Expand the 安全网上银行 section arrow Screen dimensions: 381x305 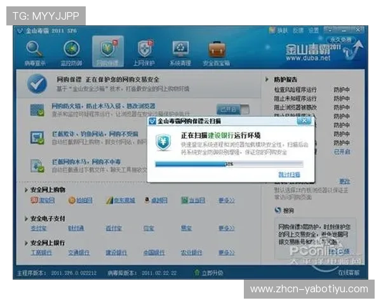tap(26, 243)
